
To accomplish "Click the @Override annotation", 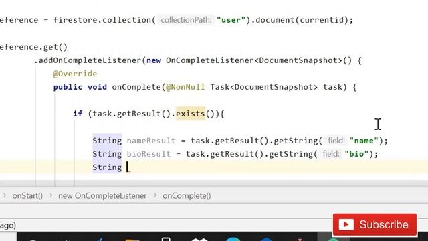I will tap(75, 74).
